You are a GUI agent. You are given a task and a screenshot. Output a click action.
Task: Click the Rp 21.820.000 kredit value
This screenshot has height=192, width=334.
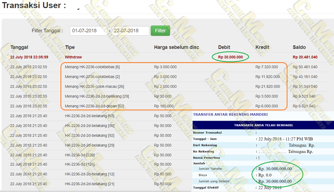[x=268, y=87]
